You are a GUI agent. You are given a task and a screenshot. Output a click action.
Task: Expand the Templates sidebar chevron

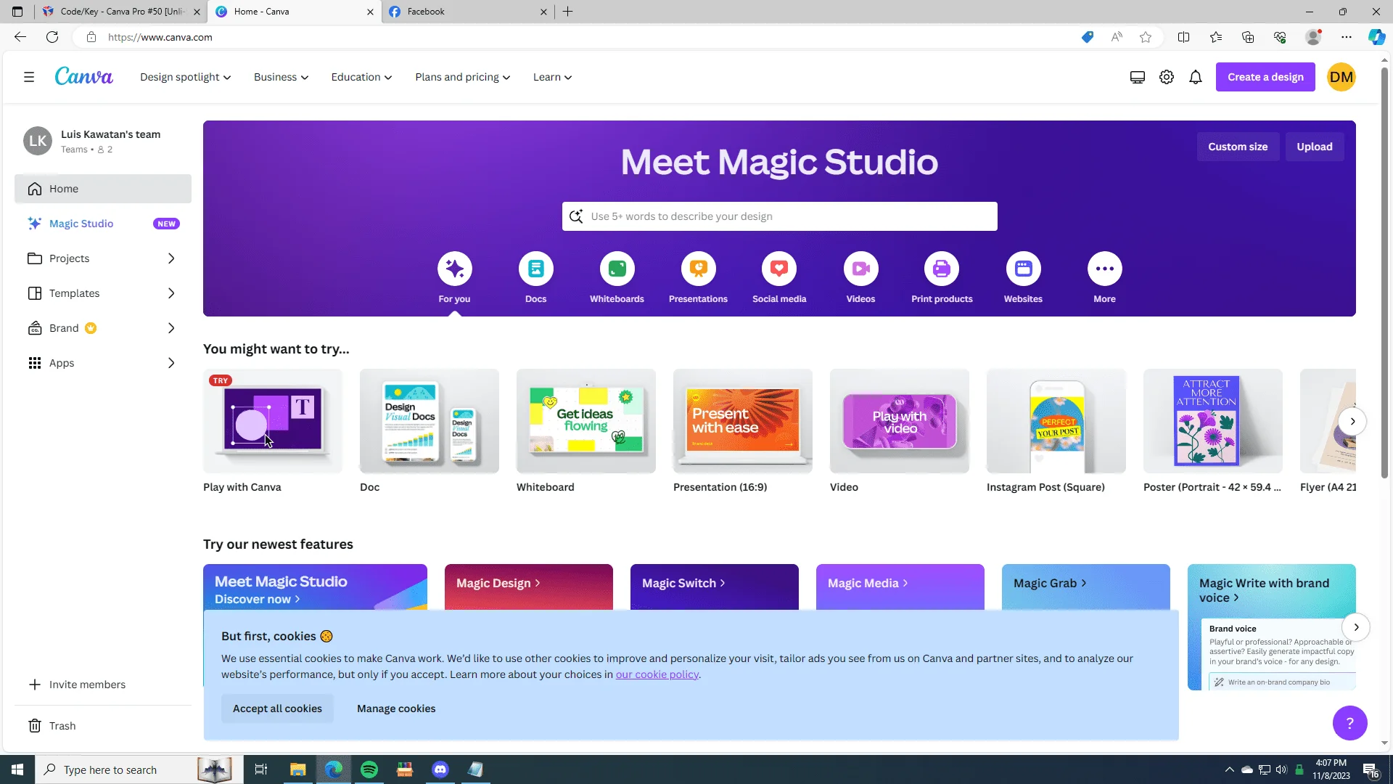[x=171, y=293]
